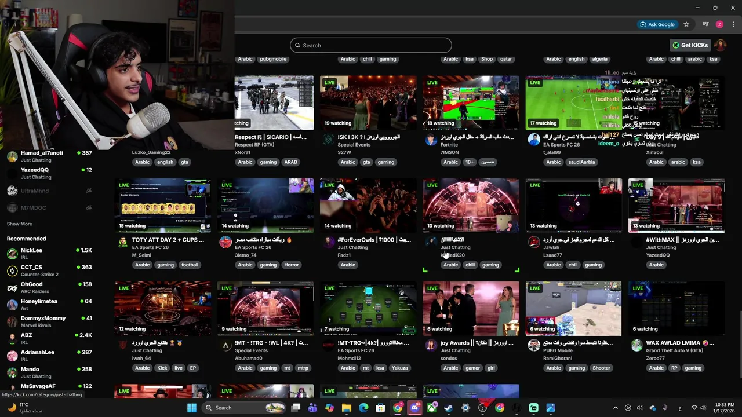Open the WAX AWLAD LMIMA stream thumbnail
Viewport: 742px width, 417px height.
[676, 309]
